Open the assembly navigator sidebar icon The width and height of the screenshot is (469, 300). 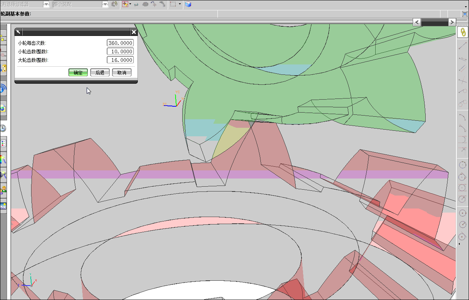(x=3, y=38)
